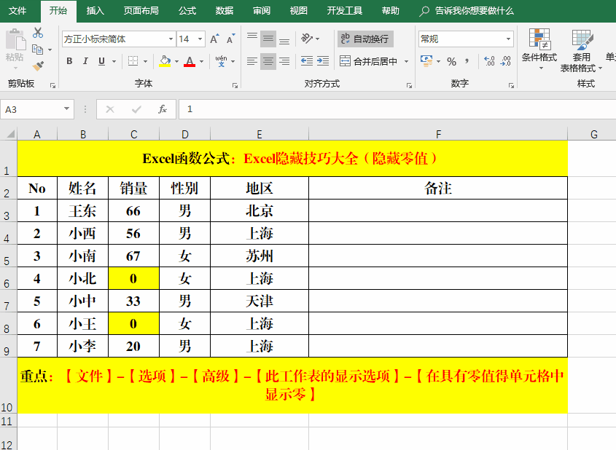Open the font size dropdown
616x450 pixels.
click(x=200, y=39)
